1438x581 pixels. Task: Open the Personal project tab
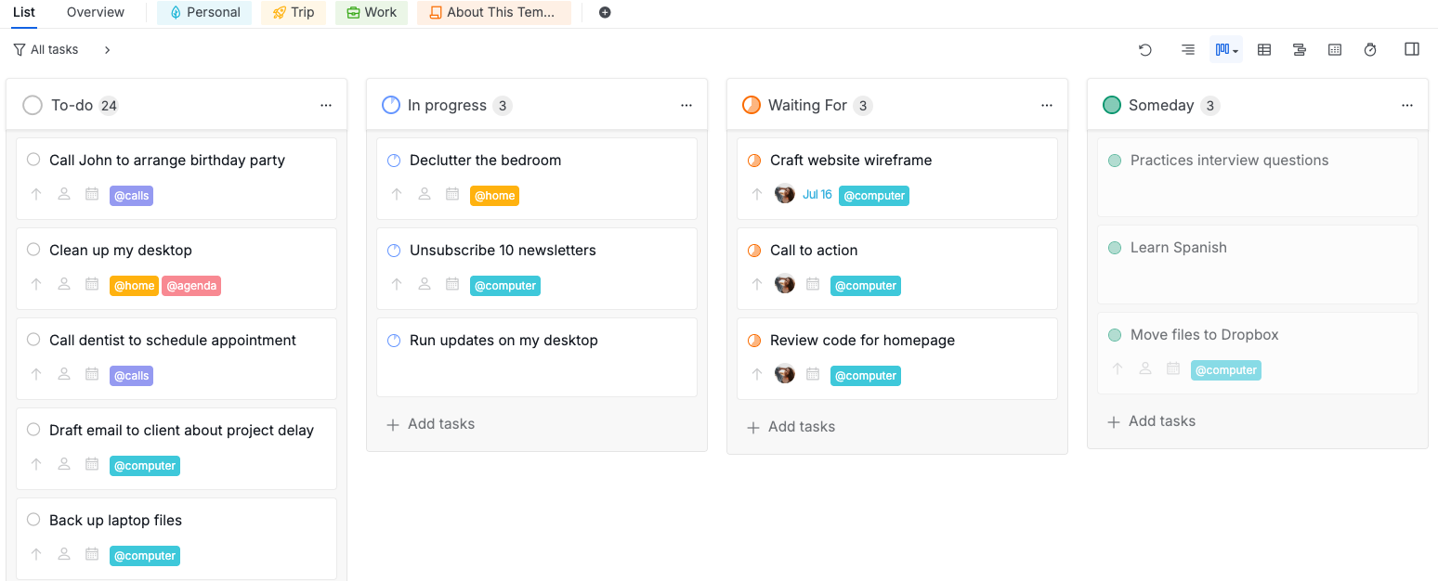(x=204, y=13)
